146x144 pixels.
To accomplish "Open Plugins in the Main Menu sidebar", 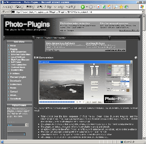I will click(x=14, y=49).
